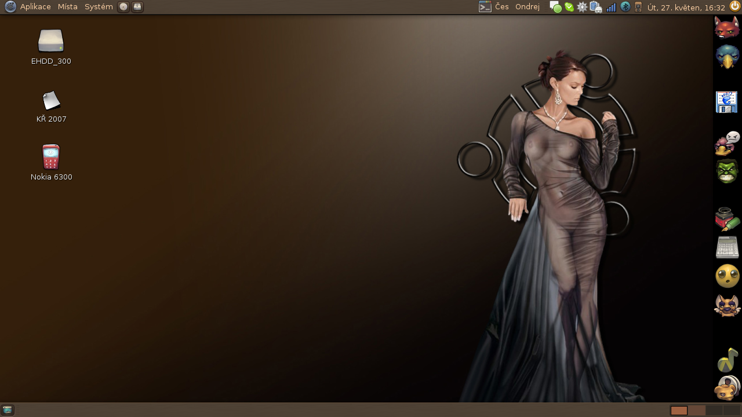Click the update notifier starburst icon
Image resolution: width=742 pixels, height=417 pixels.
pyautogui.click(x=582, y=8)
